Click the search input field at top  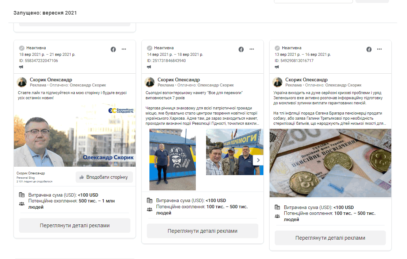313,1
